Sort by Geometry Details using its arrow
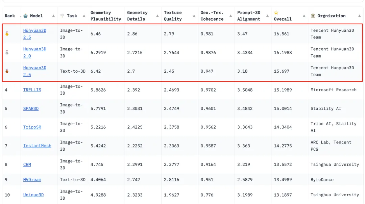Viewport: 365px width, 204px height. coord(157,16)
